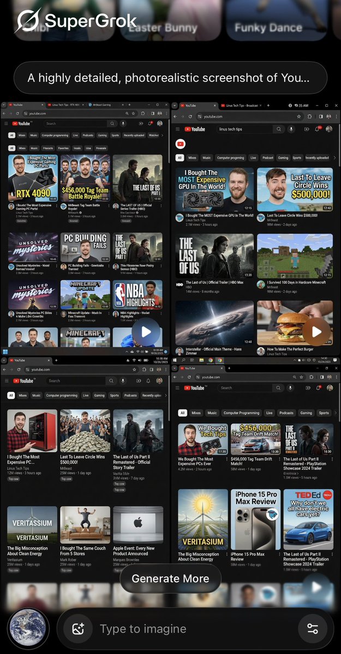
Task: Click RTX 4090 thumbnail in top-left image
Action: coord(33,178)
